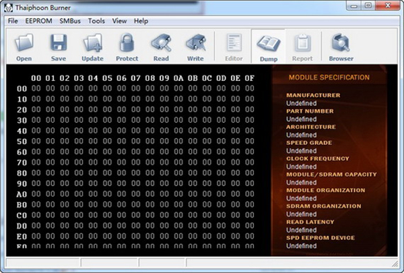Select the hex byte at row 00 column 00
Screen dimensions: 404x273
[36, 88]
